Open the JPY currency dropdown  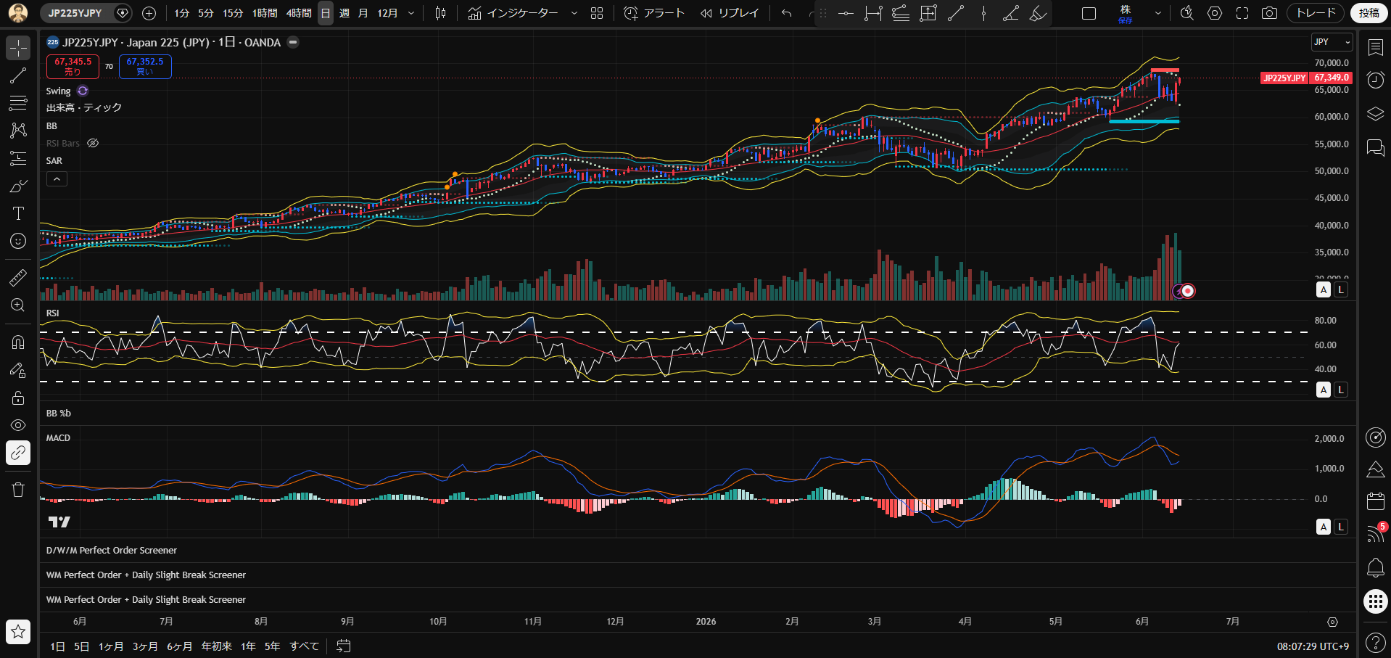(1332, 42)
